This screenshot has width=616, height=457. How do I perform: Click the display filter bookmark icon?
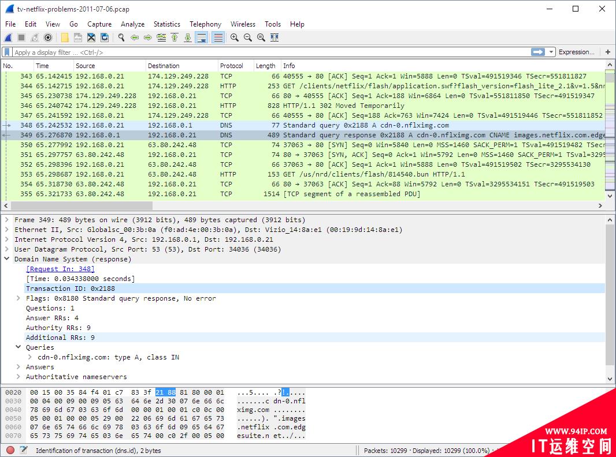point(7,52)
